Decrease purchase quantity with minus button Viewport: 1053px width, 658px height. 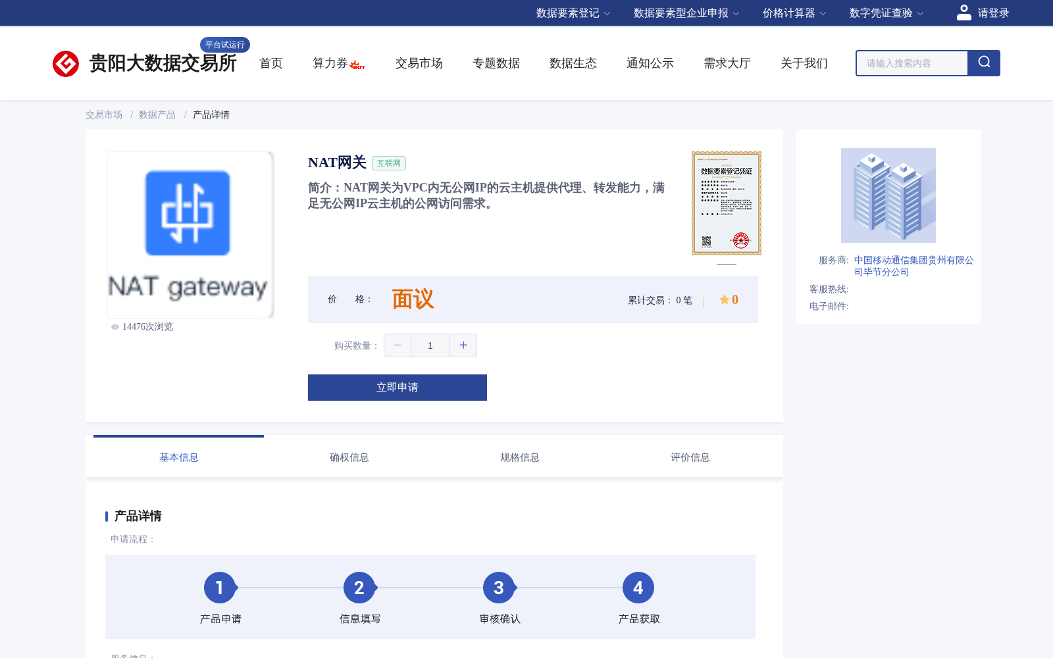coord(398,345)
